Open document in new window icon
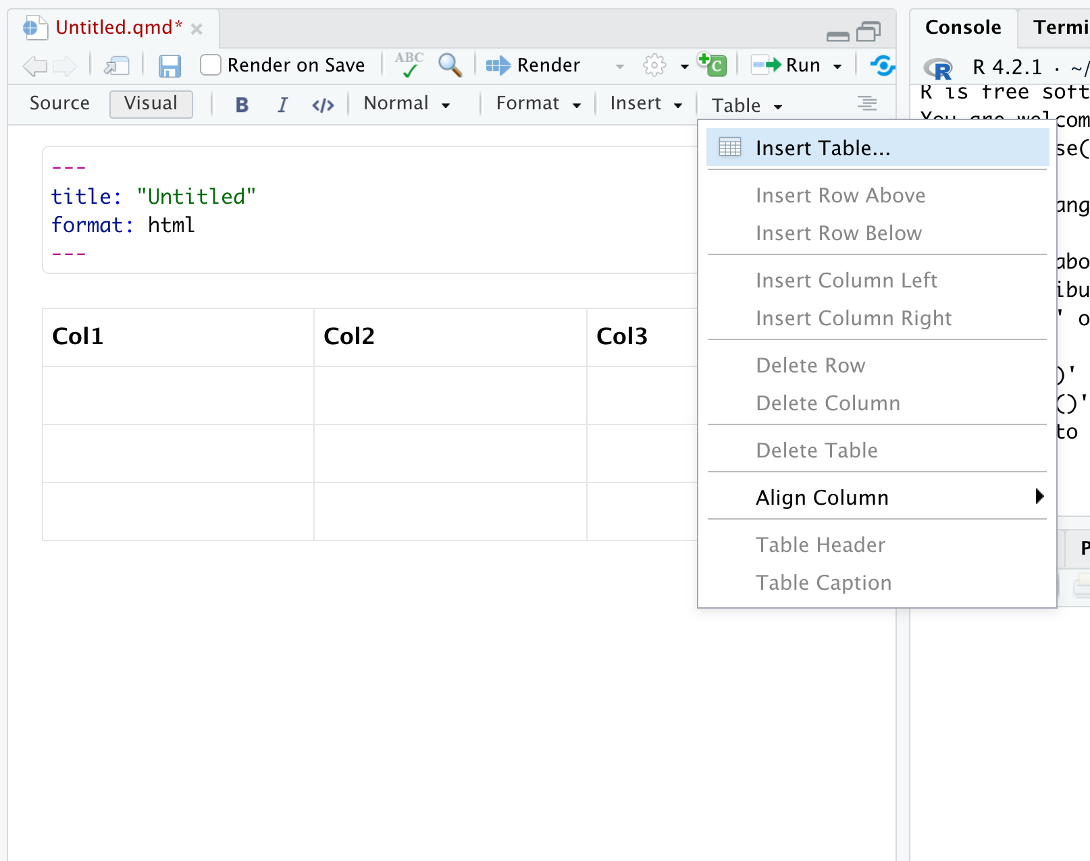1090x861 pixels. pos(116,65)
